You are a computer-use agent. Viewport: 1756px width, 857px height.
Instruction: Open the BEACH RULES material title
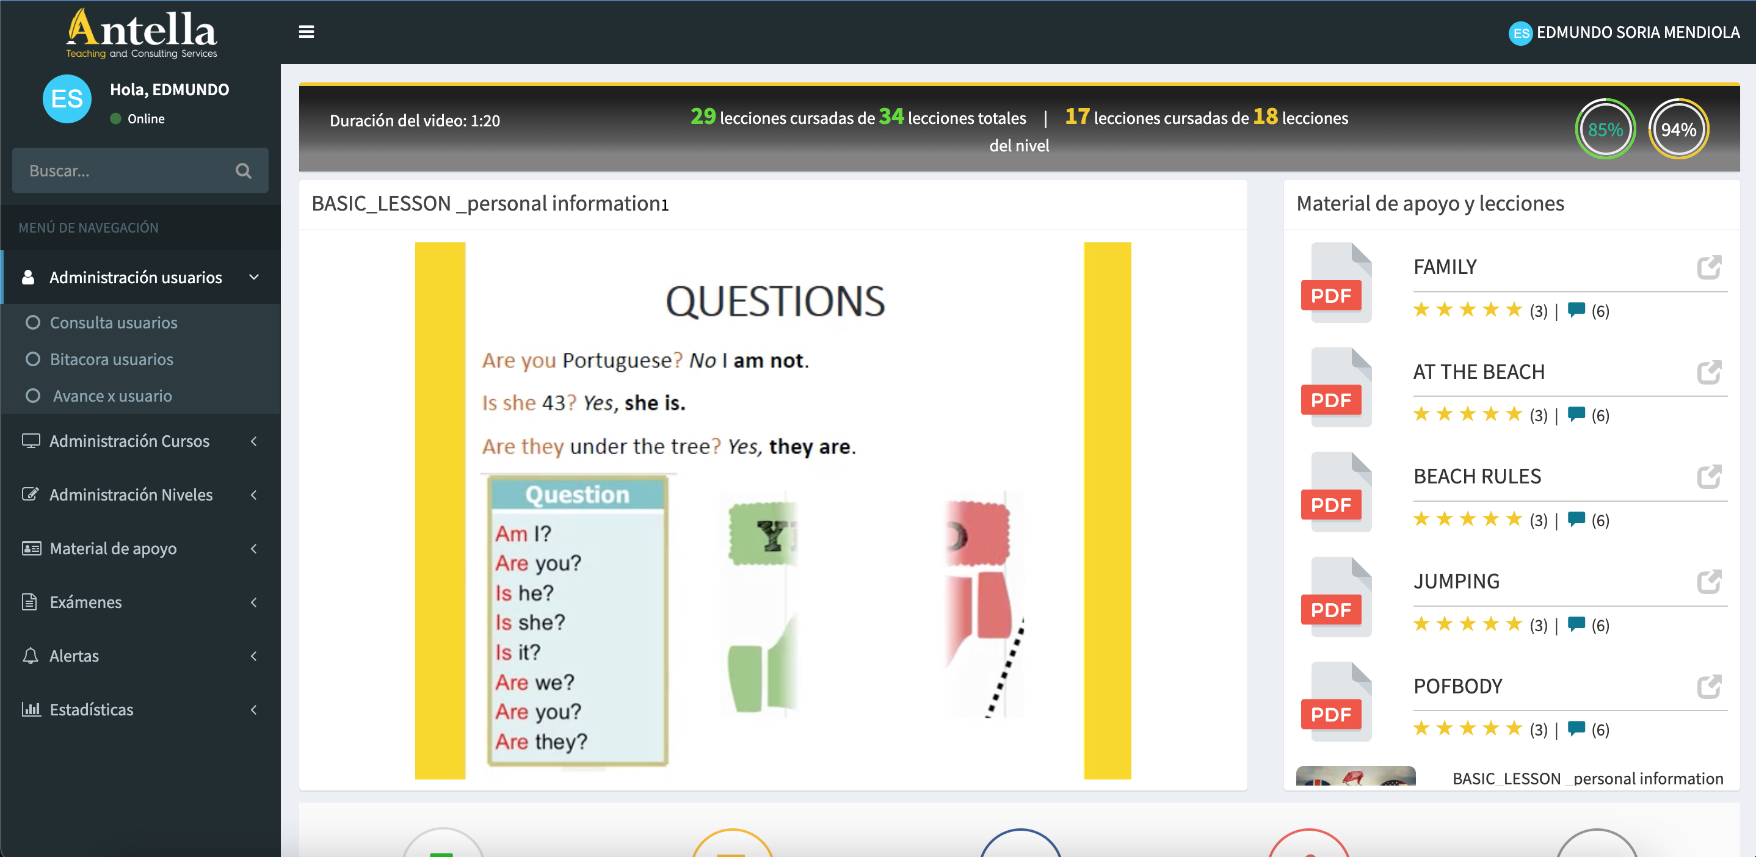1476,476
